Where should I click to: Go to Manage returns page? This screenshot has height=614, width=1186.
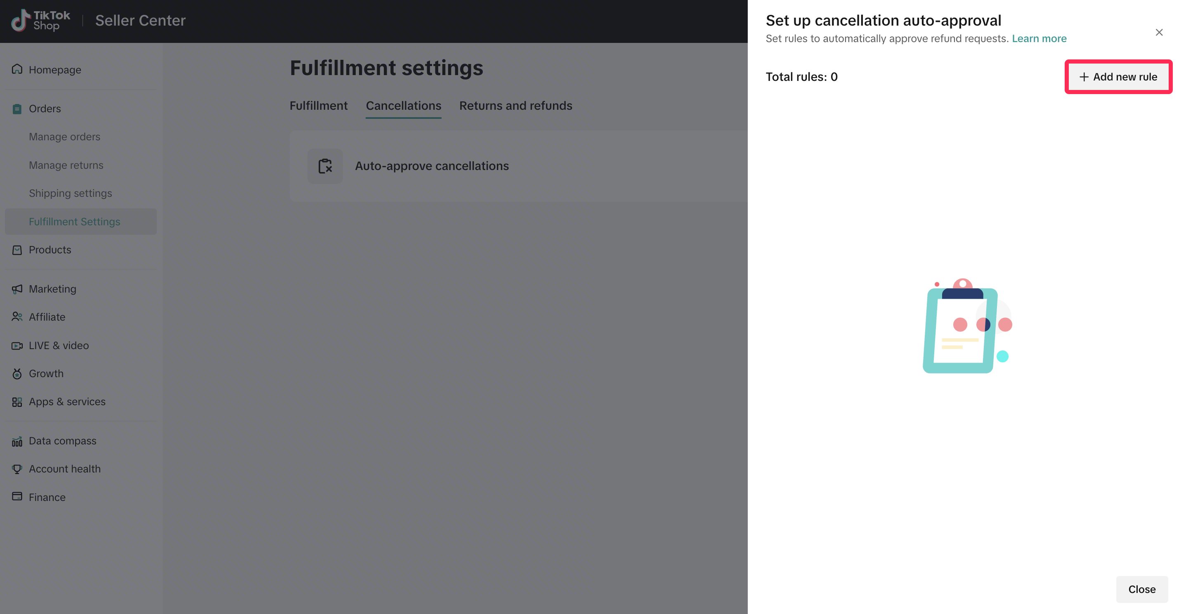66,165
